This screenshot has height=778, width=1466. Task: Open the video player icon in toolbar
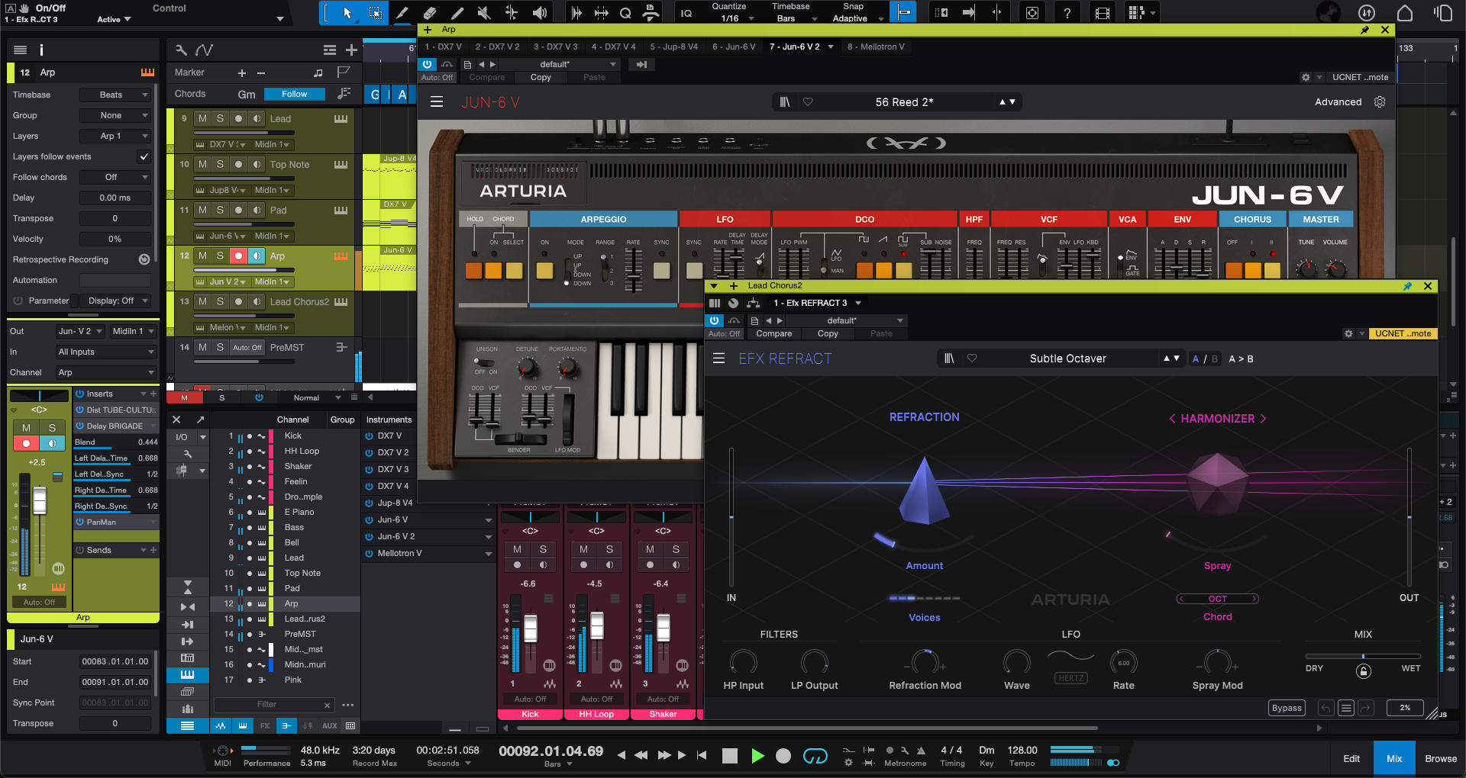[x=1102, y=13]
